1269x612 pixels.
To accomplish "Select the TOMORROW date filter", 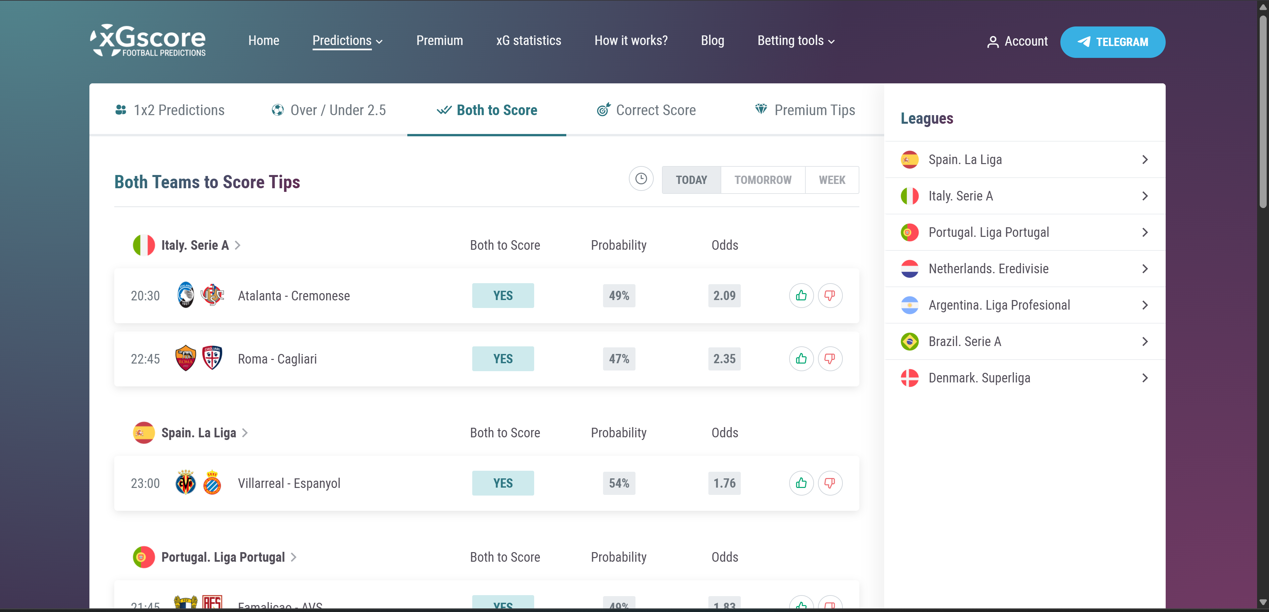I will pyautogui.click(x=763, y=180).
